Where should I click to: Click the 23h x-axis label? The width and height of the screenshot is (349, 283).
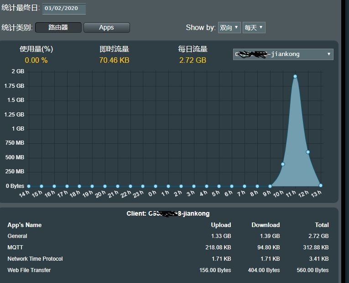point(138,194)
